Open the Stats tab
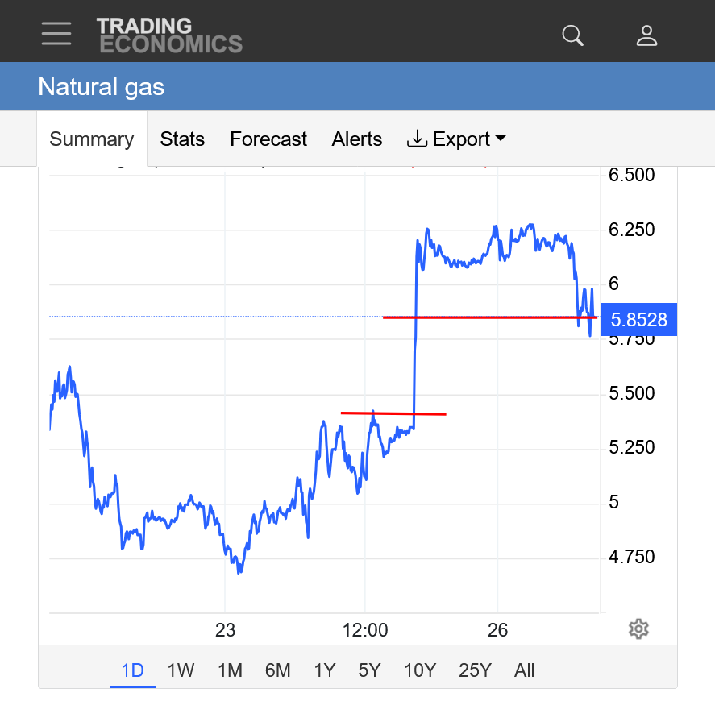This screenshot has height=726, width=715. [182, 139]
